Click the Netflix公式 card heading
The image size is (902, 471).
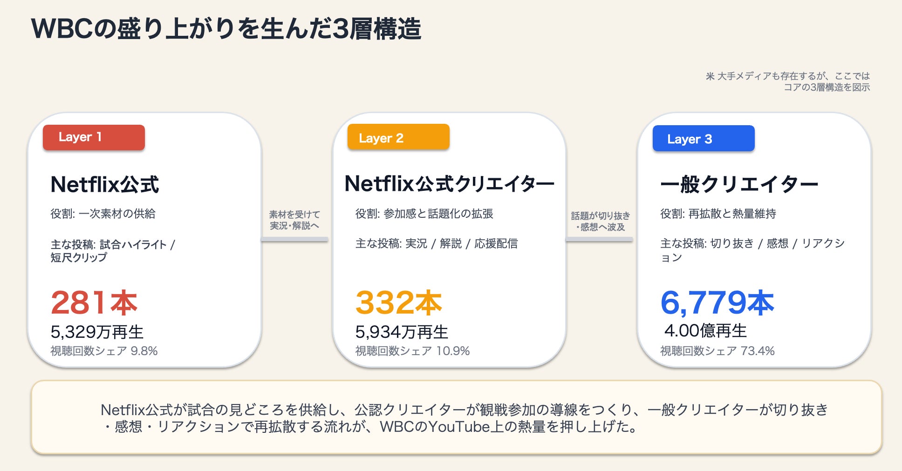click(105, 185)
